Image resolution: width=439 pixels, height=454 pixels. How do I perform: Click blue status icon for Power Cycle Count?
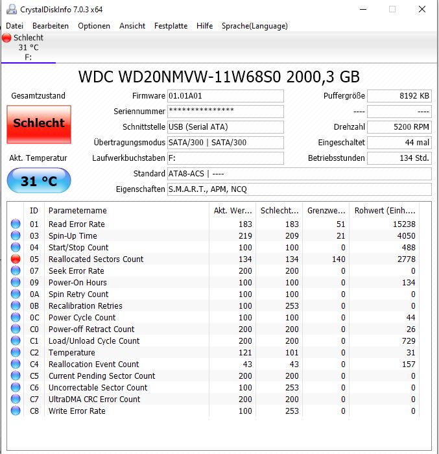[16, 317]
